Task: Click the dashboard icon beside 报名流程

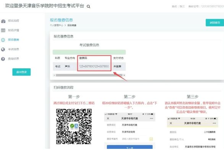Action: click(3, 21)
